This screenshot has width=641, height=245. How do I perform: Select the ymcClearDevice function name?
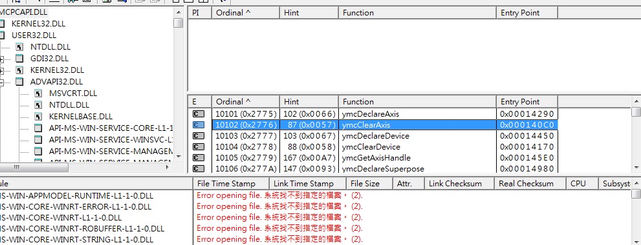tap(371, 147)
